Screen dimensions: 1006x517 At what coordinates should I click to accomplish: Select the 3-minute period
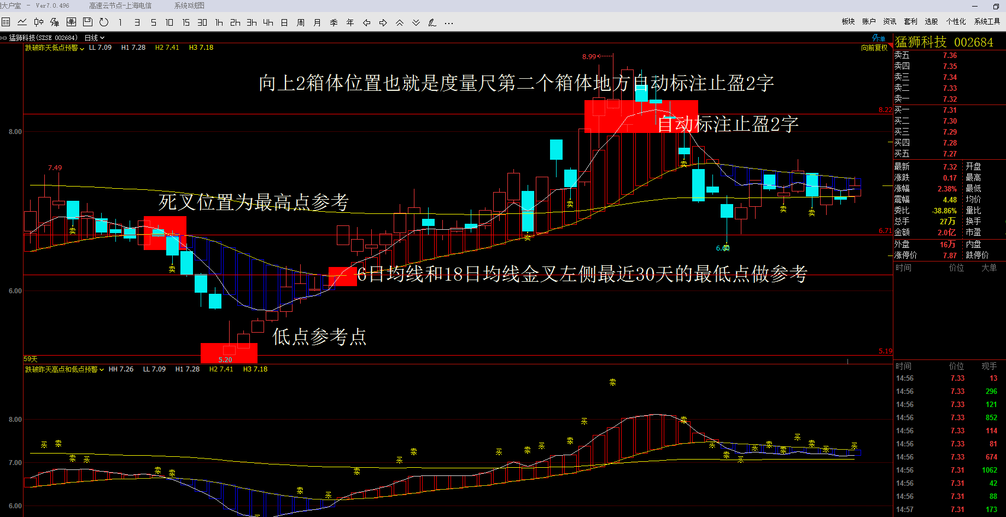point(137,22)
